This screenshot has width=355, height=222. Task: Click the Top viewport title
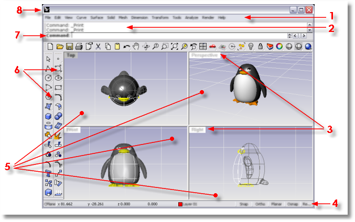(x=71, y=55)
